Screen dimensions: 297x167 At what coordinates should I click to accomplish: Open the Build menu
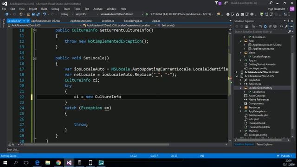pyautogui.click(x=44, y=9)
